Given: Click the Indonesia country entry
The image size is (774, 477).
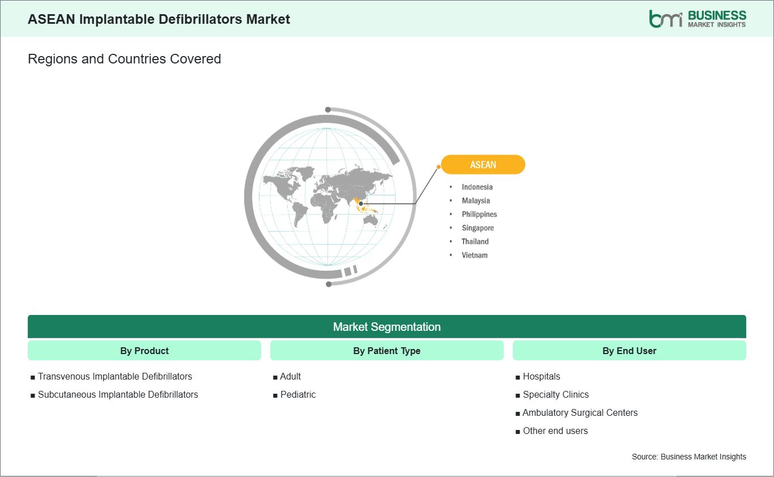Looking at the screenshot, I should click(x=477, y=187).
